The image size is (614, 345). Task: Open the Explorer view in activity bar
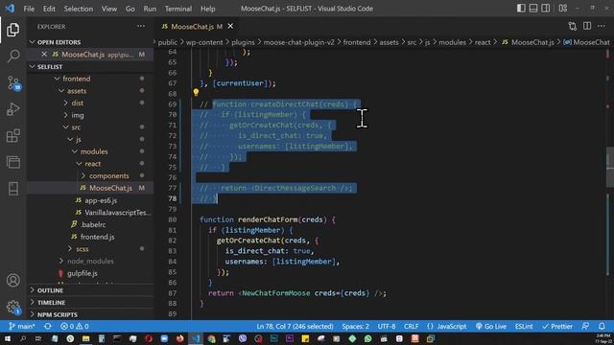[12, 30]
